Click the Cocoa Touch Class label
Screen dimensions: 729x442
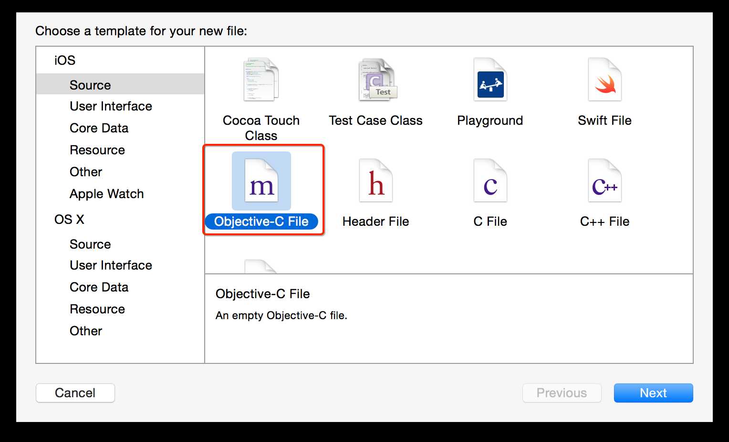coord(261,128)
